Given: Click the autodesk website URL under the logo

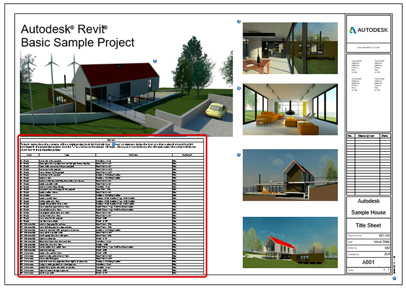Looking at the screenshot, I should (368, 48).
